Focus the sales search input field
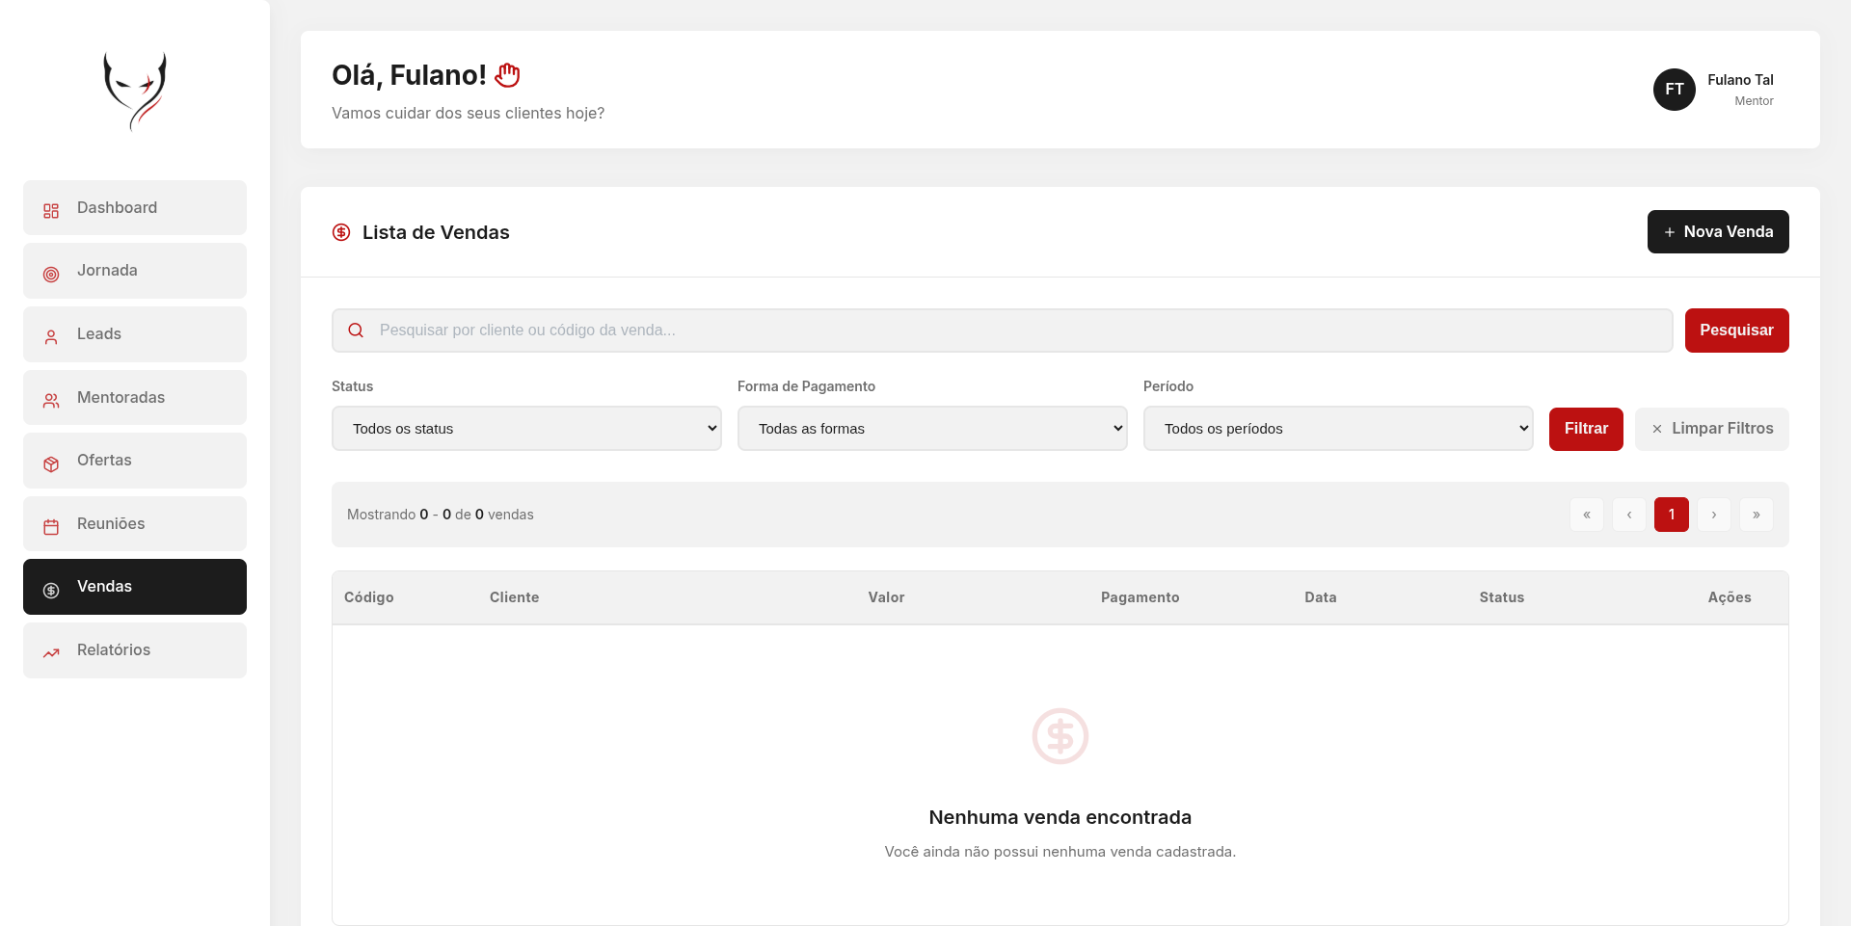The height and width of the screenshot is (926, 1851). pyautogui.click(x=1003, y=331)
